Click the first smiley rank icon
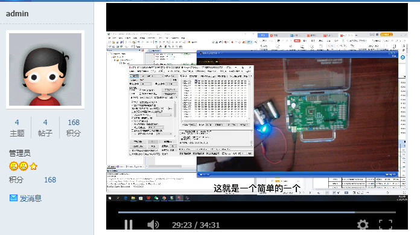This screenshot has width=420, height=235. coord(13,166)
